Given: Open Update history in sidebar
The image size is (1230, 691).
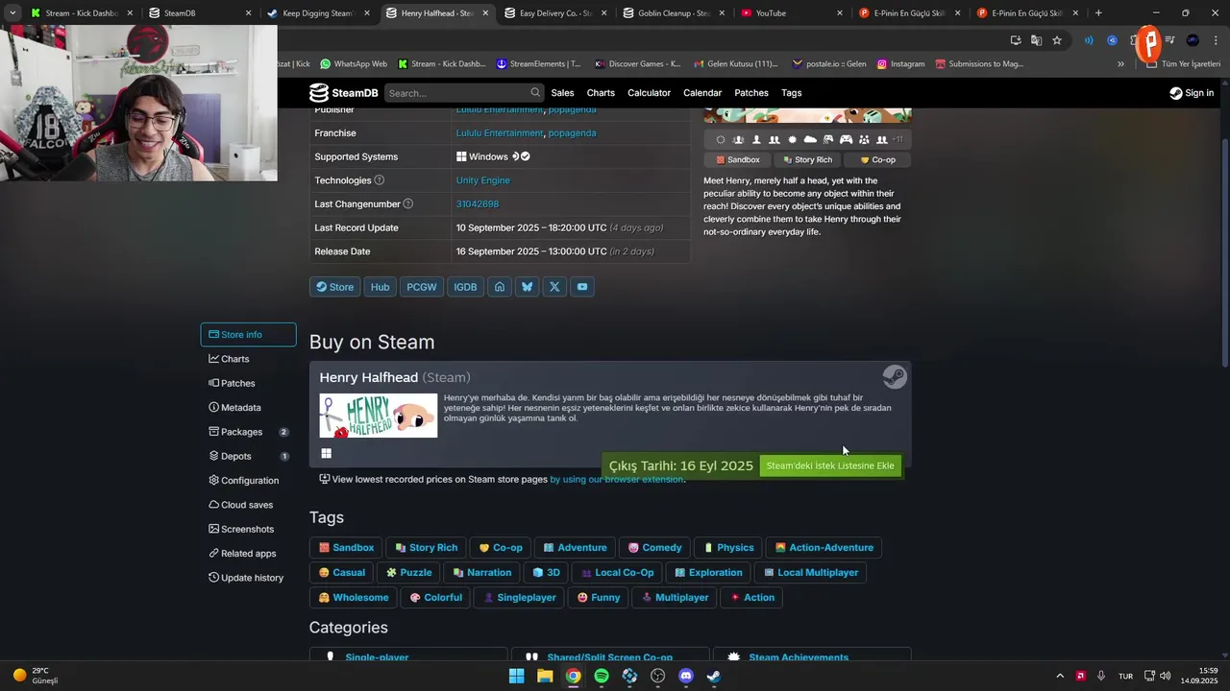Looking at the screenshot, I should tap(246, 578).
